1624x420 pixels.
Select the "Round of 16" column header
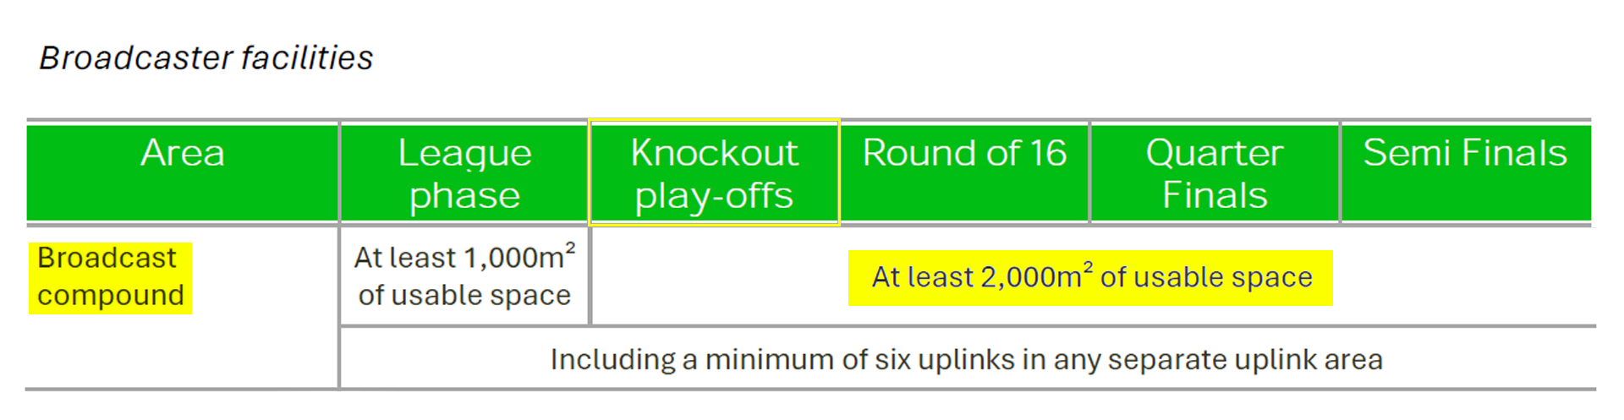tap(964, 154)
